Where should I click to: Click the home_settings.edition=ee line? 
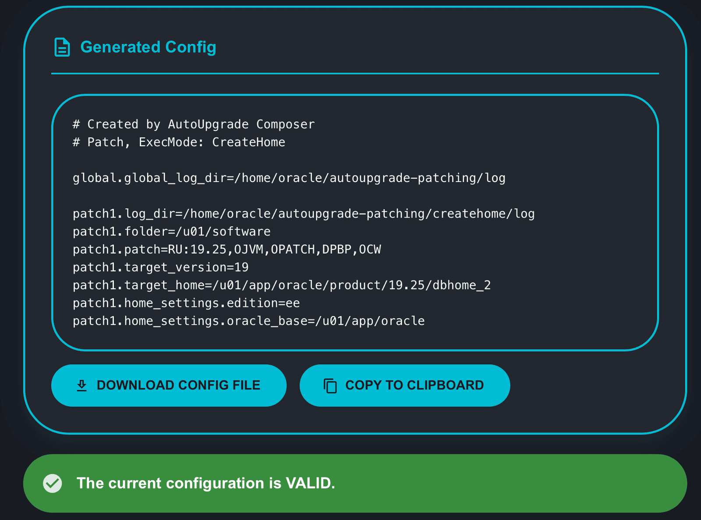point(186,303)
